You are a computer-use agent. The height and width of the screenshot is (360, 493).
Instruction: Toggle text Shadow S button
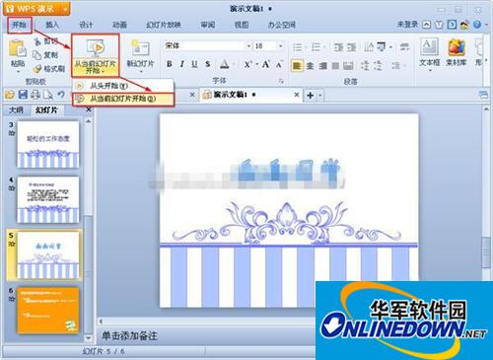coord(207,64)
